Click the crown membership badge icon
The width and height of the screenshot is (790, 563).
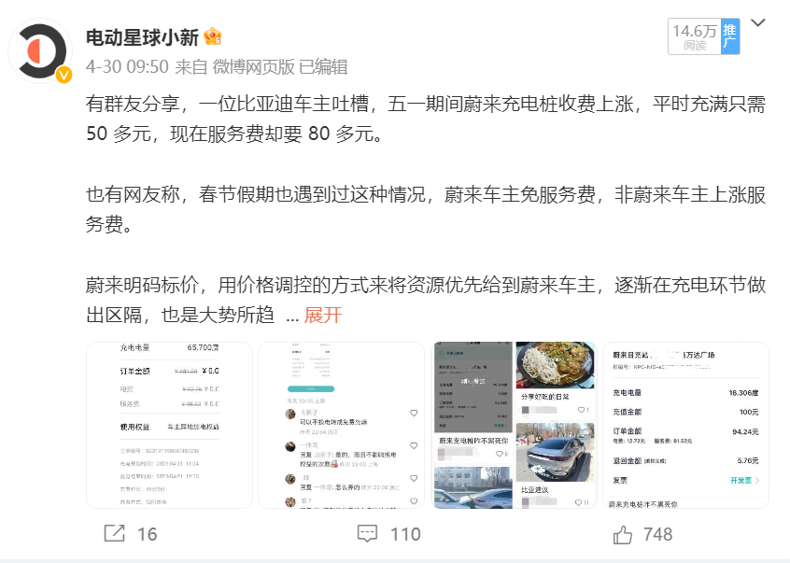pos(213,36)
